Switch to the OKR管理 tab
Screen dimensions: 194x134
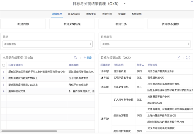(57, 14)
